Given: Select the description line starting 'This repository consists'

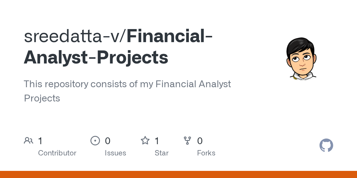Looking at the screenshot, I should (x=127, y=84).
